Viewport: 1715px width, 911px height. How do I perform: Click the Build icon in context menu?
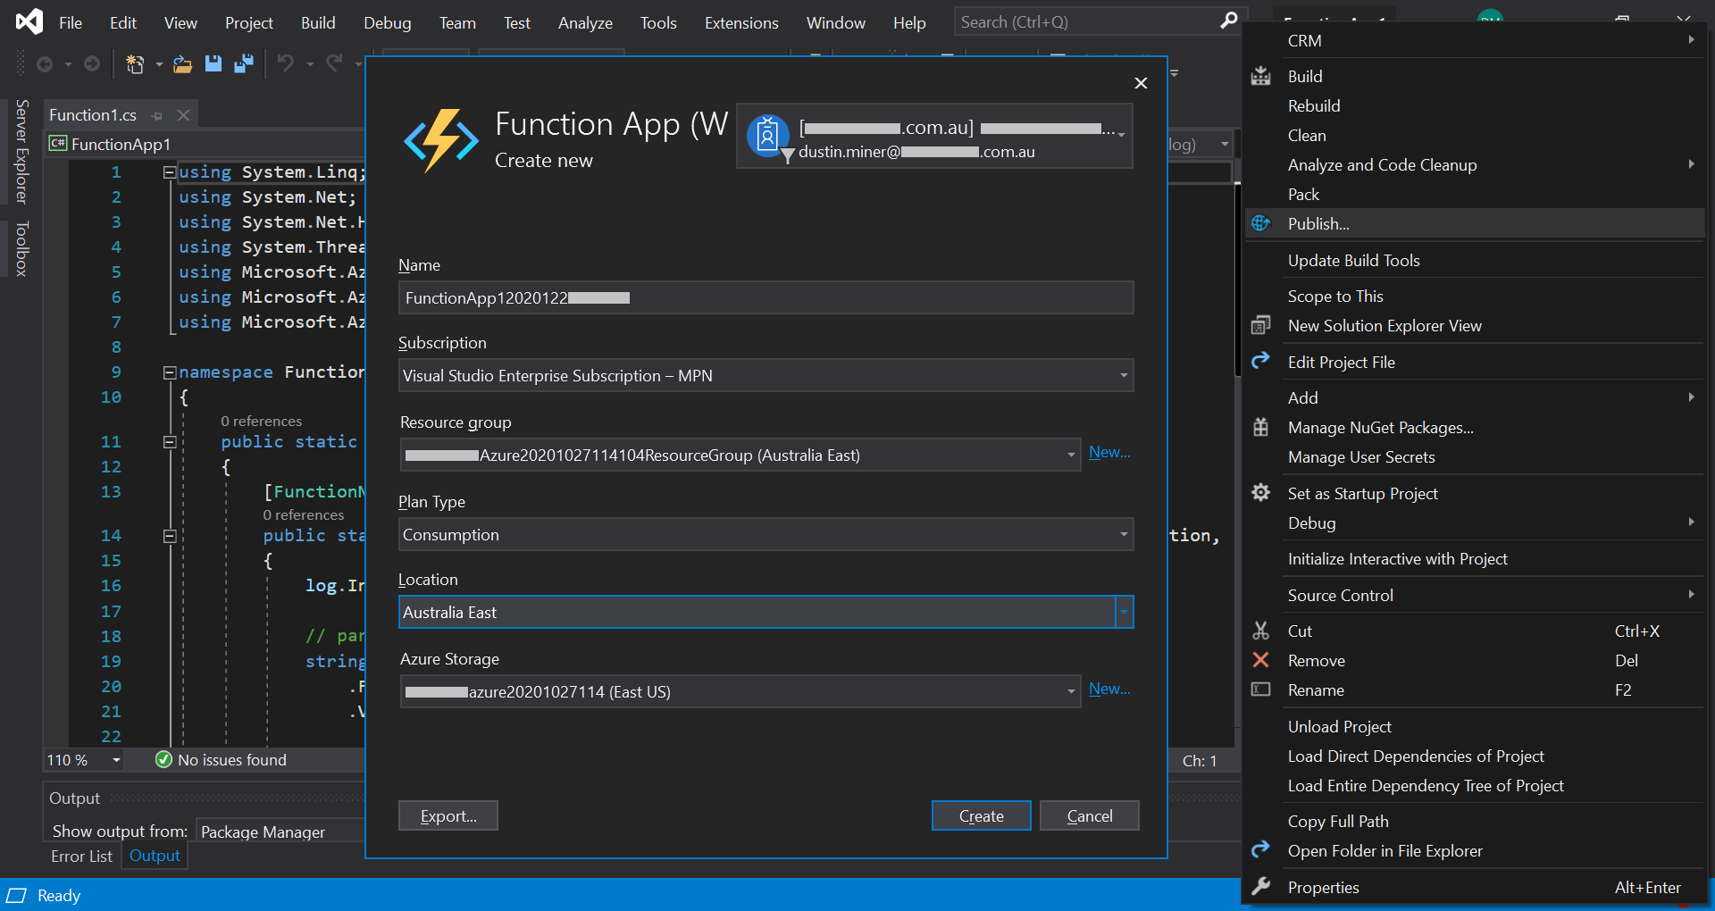(x=1260, y=76)
